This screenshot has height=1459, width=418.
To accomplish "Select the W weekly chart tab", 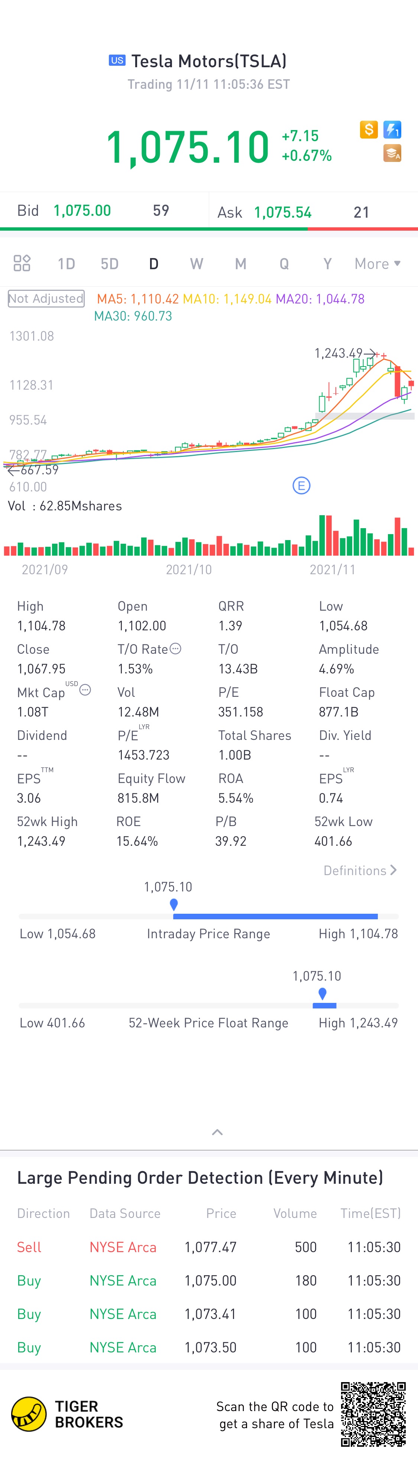I will (x=197, y=264).
